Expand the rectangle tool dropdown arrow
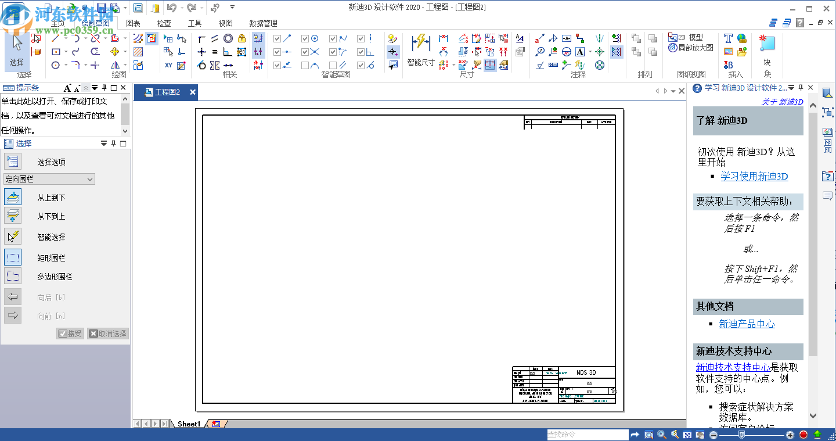The width and height of the screenshot is (836, 441). [66, 52]
